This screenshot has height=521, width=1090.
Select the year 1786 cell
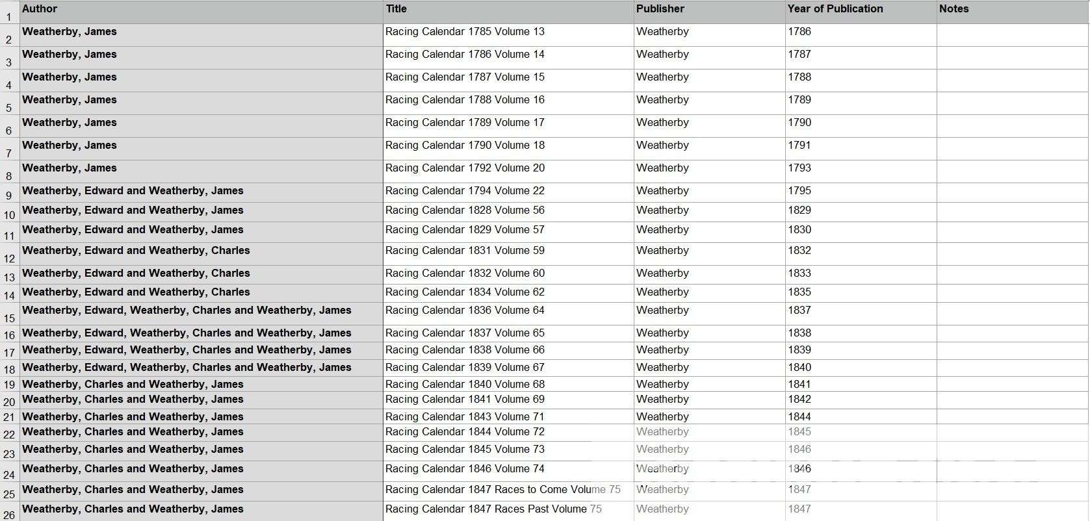tap(861, 35)
